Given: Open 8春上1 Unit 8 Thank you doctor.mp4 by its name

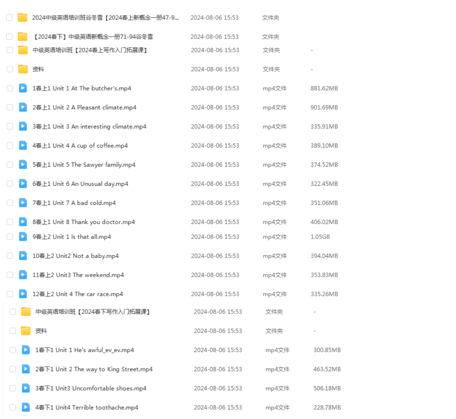Looking at the screenshot, I should pos(83,222).
